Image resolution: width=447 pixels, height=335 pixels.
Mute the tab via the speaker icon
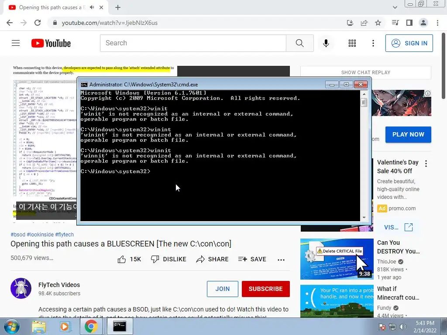click(92, 7)
